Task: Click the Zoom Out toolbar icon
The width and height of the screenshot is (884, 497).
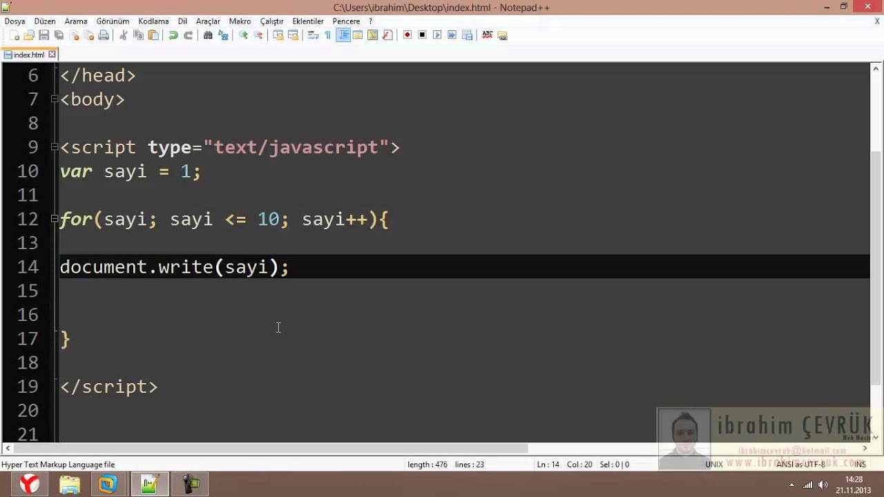Action: 258,35
